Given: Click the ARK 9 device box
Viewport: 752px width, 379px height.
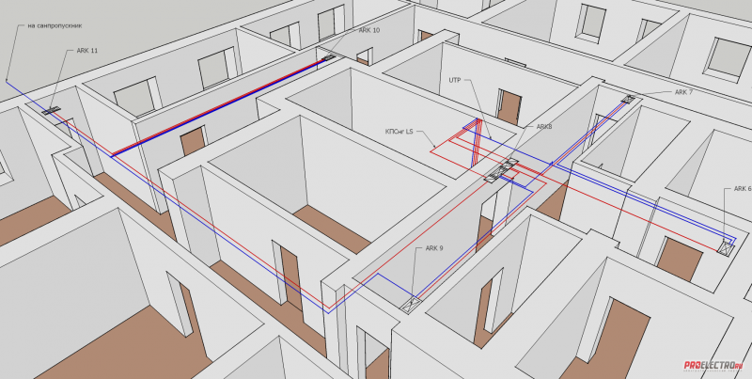Looking at the screenshot, I should (x=413, y=303).
